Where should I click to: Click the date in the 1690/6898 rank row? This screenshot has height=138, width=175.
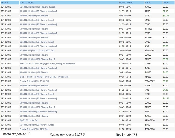pos(6,129)
